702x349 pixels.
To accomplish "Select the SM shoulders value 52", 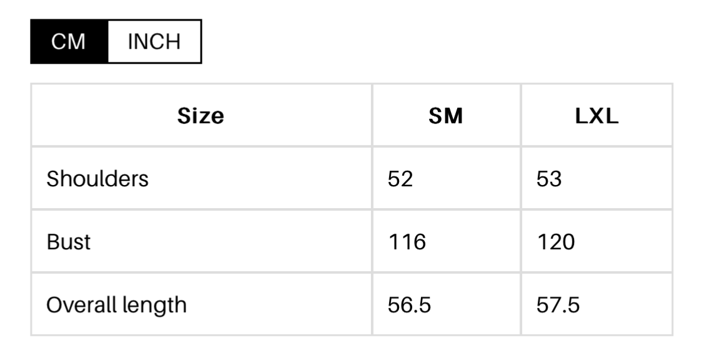I will point(401,179).
